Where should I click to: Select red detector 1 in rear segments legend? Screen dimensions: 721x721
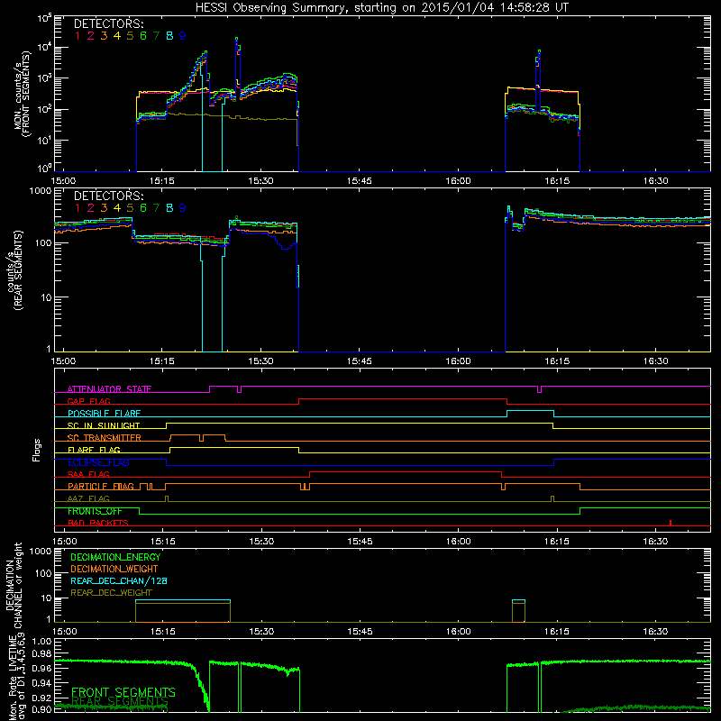coord(78,208)
